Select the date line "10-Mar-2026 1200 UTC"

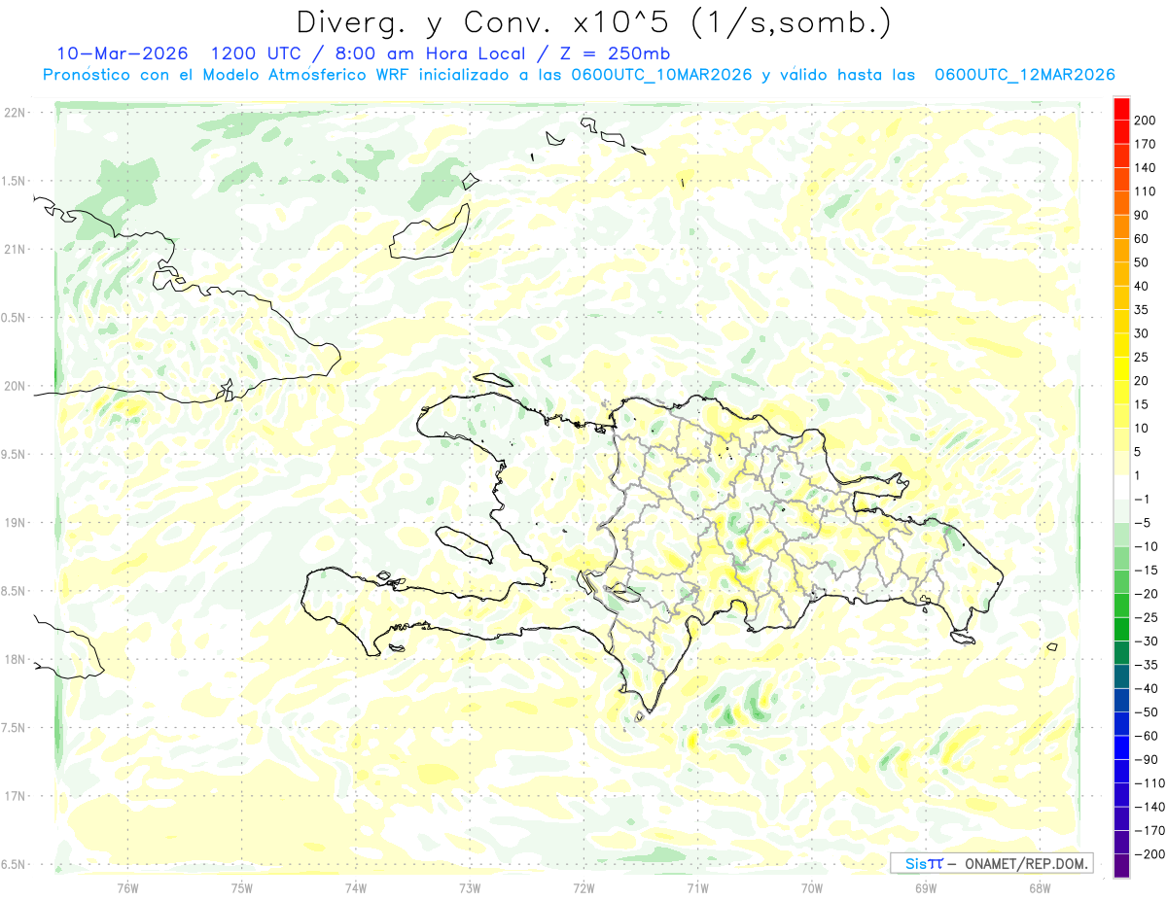pos(181,52)
